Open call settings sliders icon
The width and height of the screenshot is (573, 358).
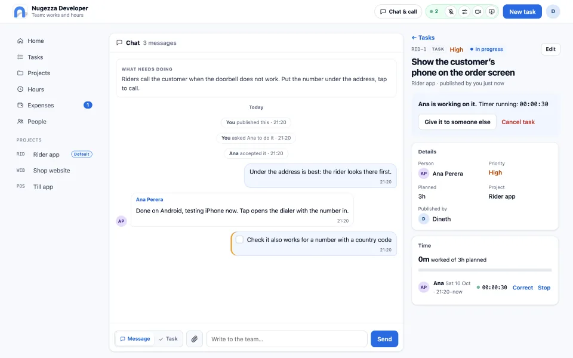[x=464, y=12]
